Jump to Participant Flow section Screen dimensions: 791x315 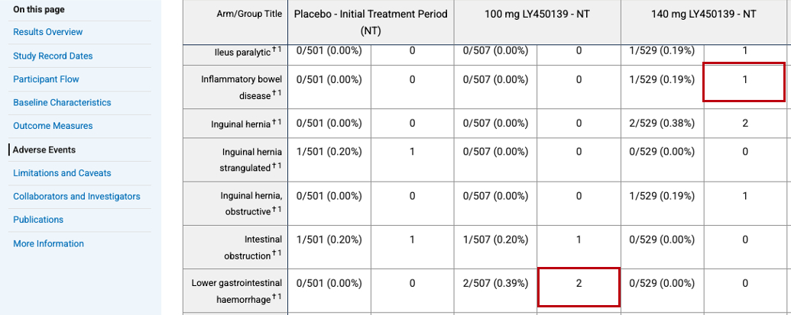[x=46, y=79]
